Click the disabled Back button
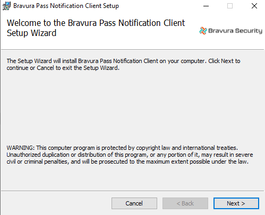The height and width of the screenshot is (215, 265). (185, 203)
